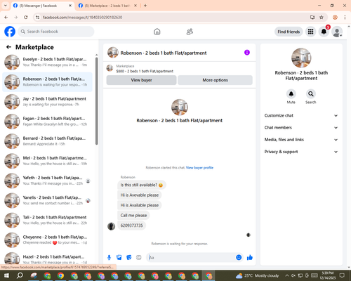The width and height of the screenshot is (351, 281).
Task: Click the taskbar clock showing 5:39 PM
Action: click(327, 275)
